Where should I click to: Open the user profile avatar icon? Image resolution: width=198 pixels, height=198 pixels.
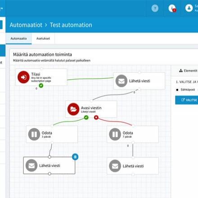(189, 8)
